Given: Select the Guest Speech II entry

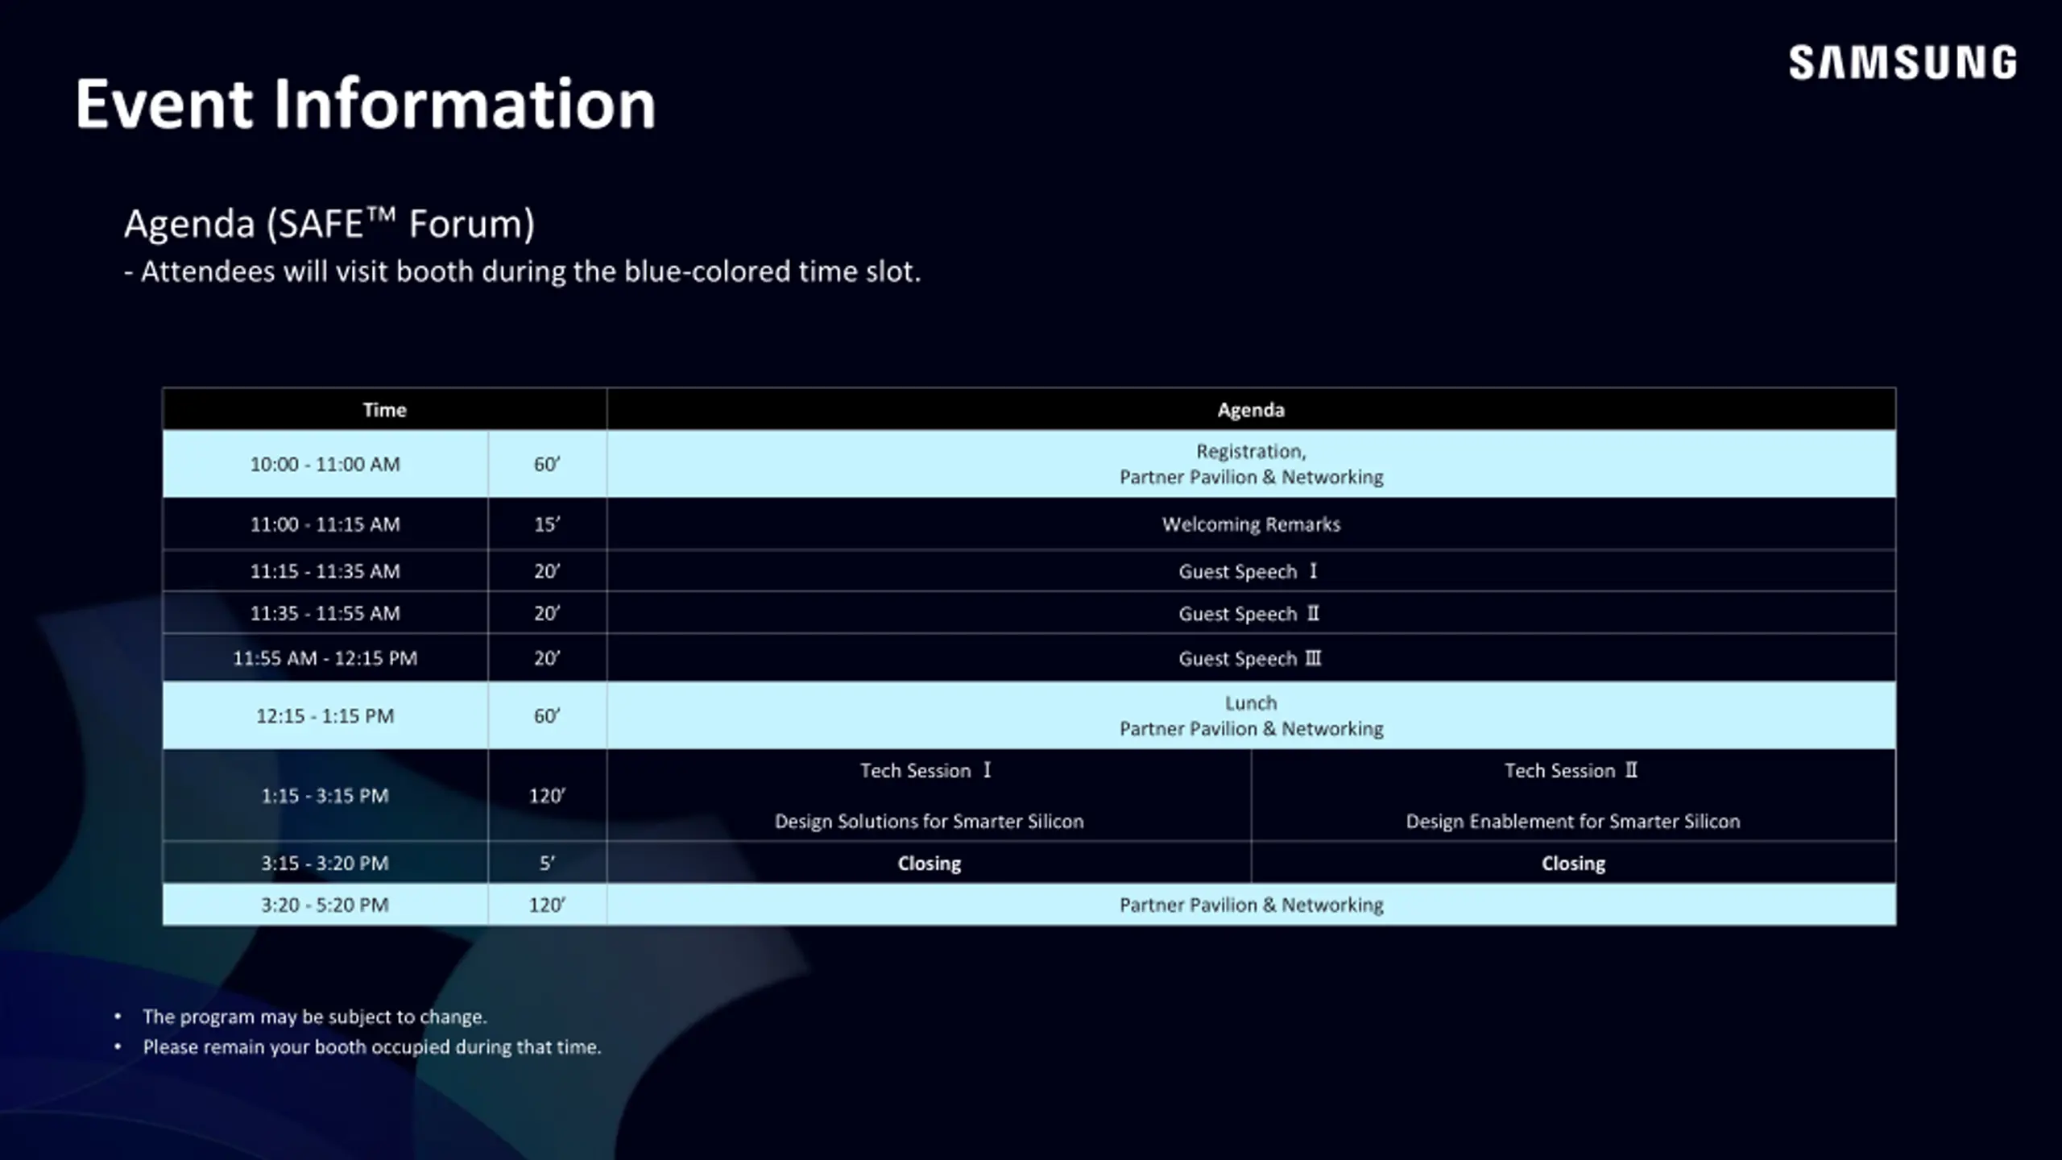Looking at the screenshot, I should [x=1249, y=614].
